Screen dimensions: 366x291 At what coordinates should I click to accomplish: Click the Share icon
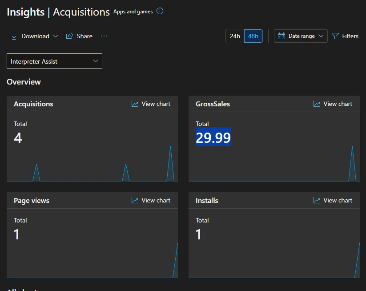69,36
